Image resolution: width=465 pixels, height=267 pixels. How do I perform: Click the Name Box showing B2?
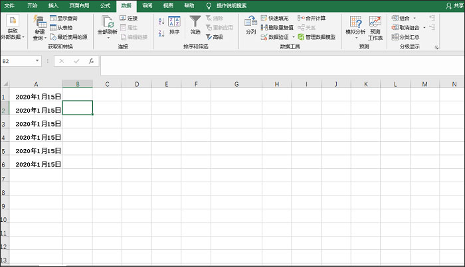(x=20, y=61)
